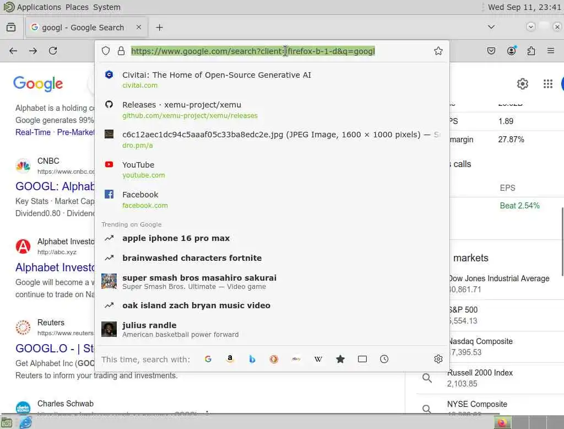The image size is (564, 429).
Task: Pick oak island zach bryan music video
Action: [x=272, y=305]
